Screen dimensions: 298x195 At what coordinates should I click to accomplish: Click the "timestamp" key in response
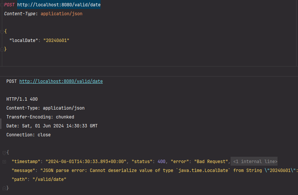tap(26, 162)
